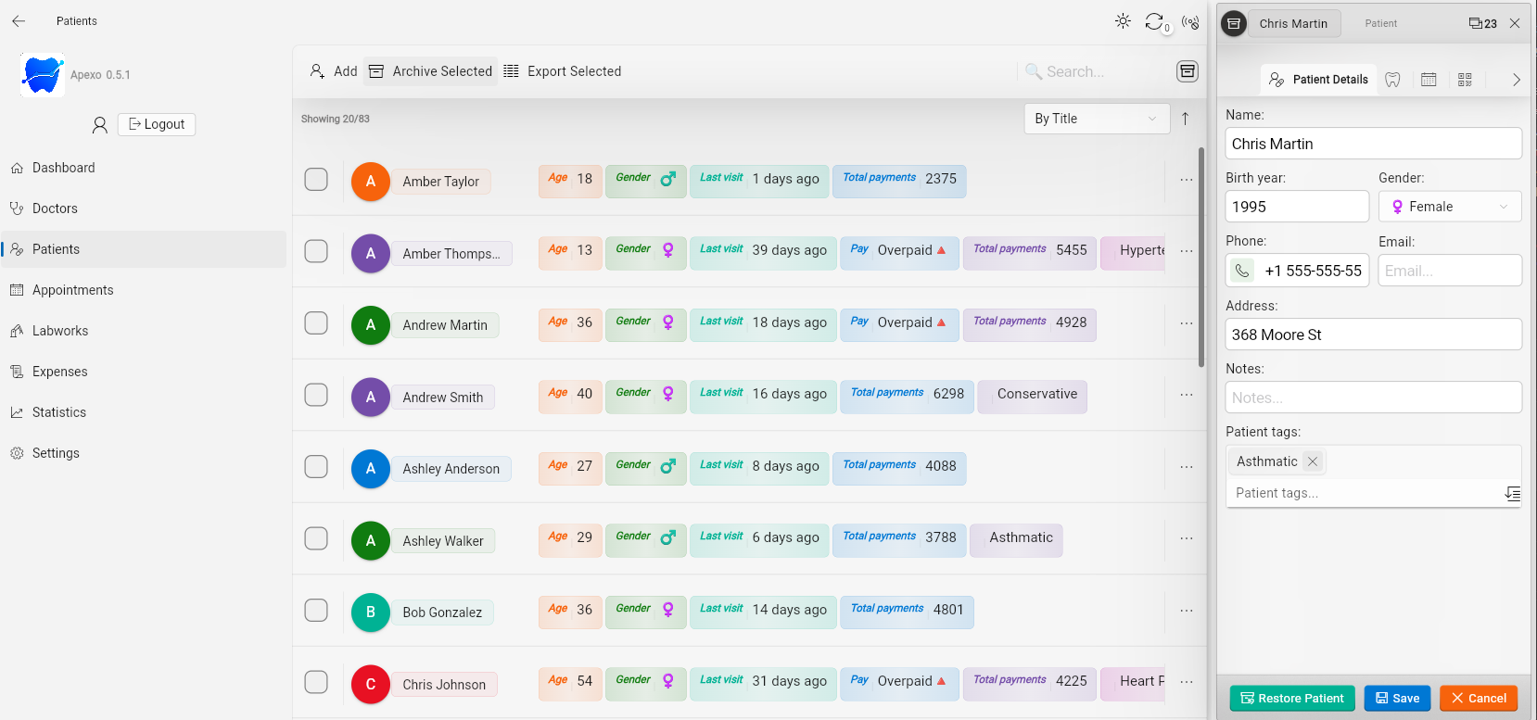This screenshot has height=720, width=1537.
Task: Open Dashboard in sidebar
Action: coord(144,168)
